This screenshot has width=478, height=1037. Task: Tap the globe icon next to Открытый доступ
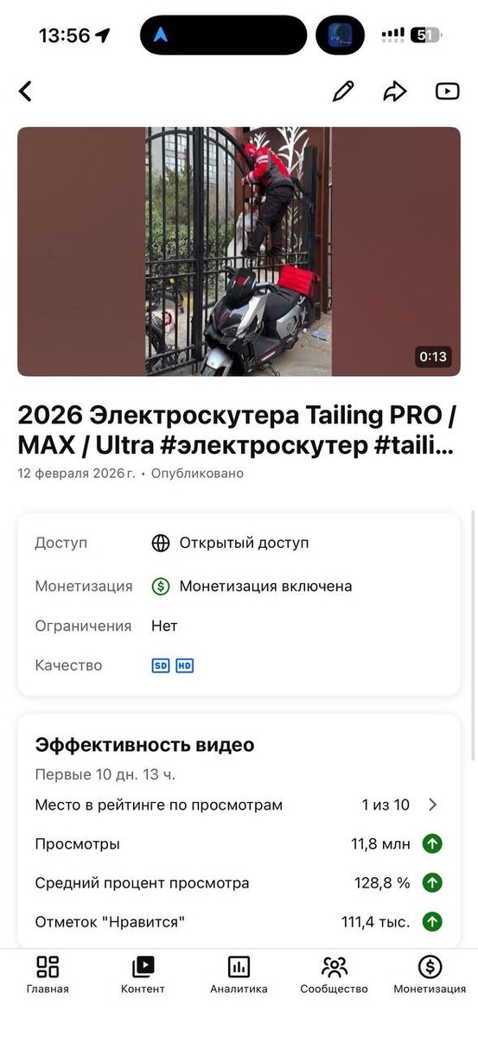(161, 543)
